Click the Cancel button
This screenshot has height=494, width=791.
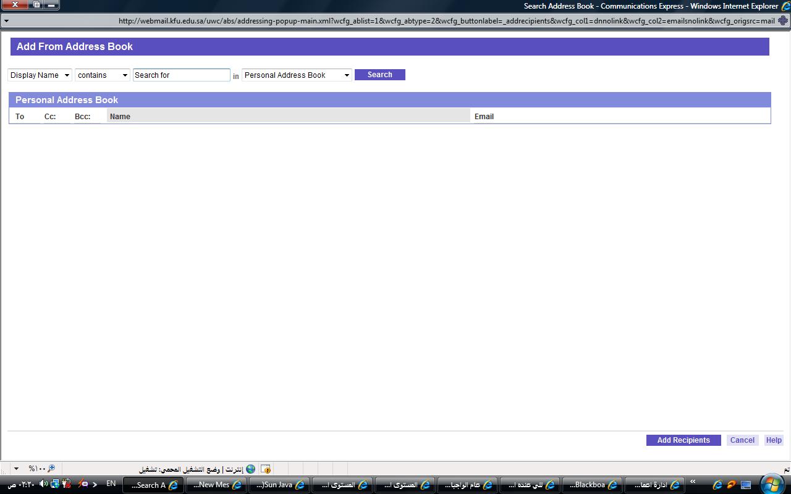(x=742, y=440)
